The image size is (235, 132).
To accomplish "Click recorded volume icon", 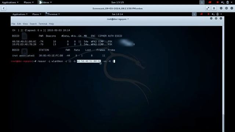I will [213, 14].
